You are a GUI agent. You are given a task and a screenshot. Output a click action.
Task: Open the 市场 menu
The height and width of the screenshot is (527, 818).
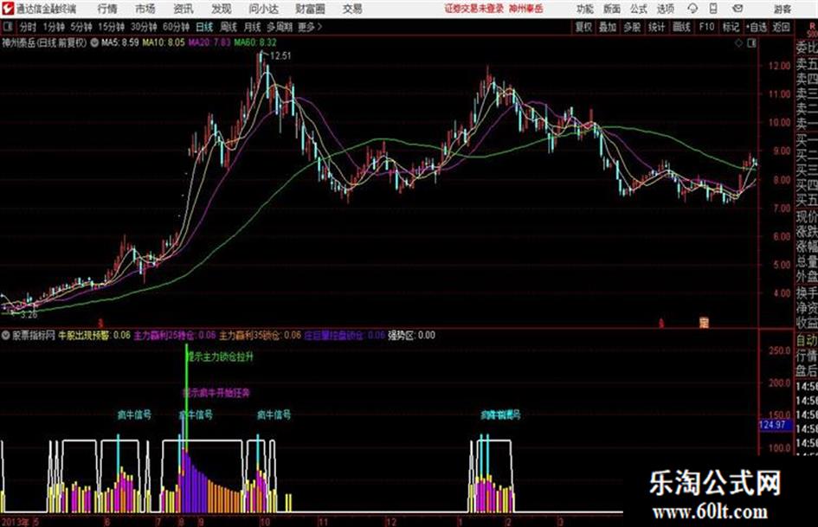click(145, 9)
